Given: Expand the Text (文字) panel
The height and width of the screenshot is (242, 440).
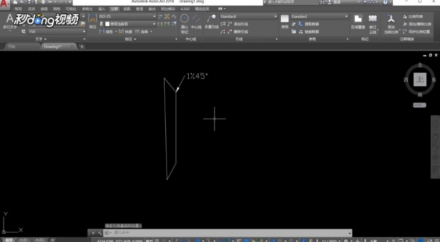Looking at the screenshot, I should pyautogui.click(x=41, y=39).
